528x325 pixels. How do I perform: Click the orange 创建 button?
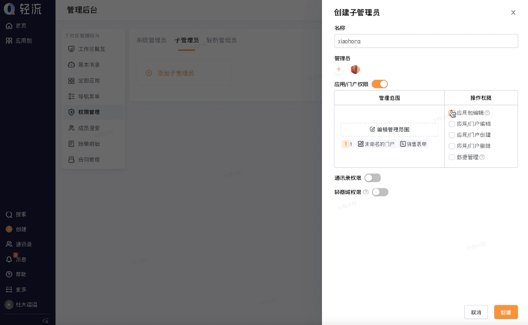click(x=506, y=312)
